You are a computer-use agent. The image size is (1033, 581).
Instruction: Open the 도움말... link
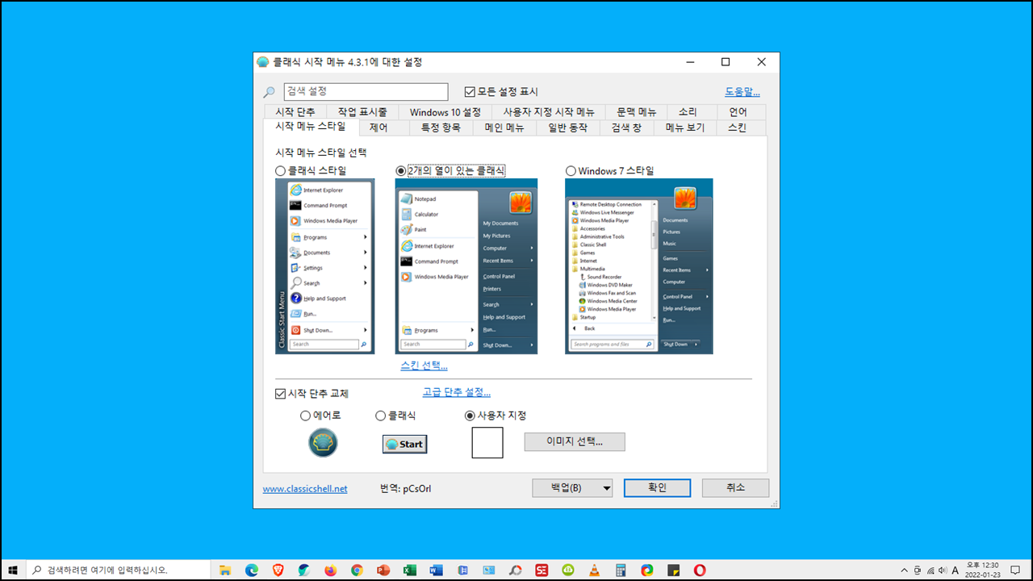point(742,92)
